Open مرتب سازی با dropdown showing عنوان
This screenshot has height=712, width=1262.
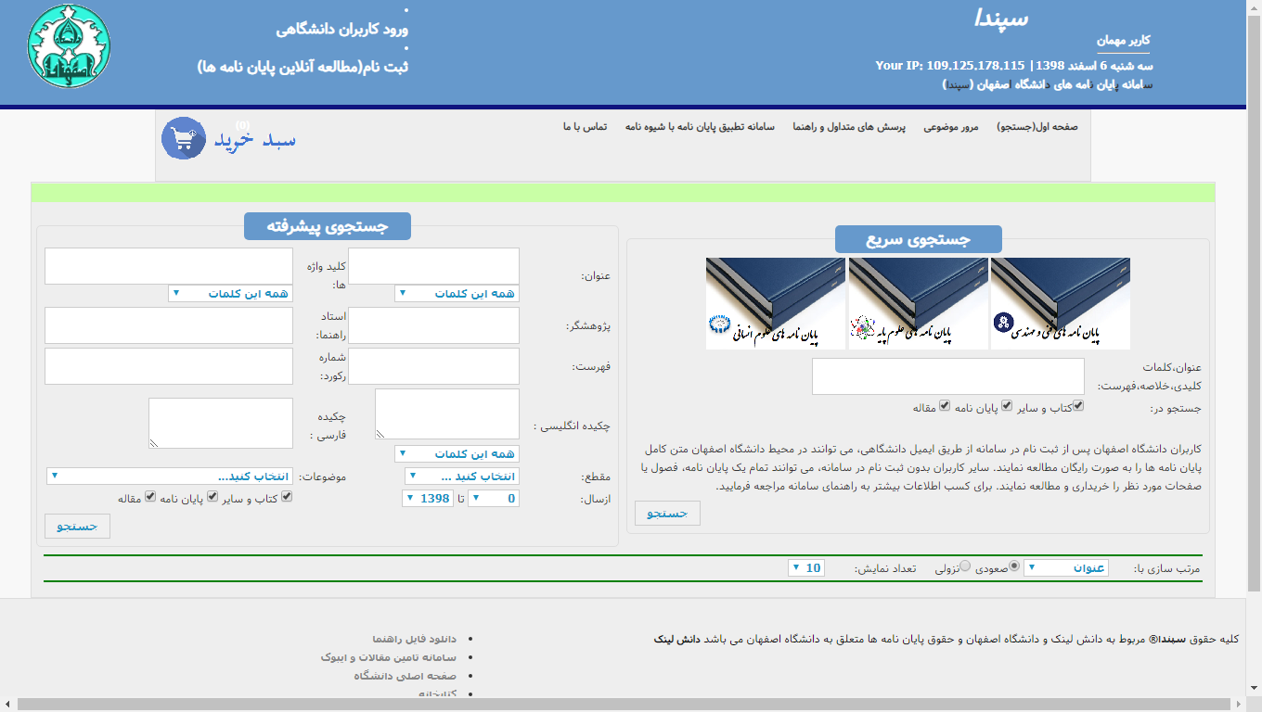1066,567
